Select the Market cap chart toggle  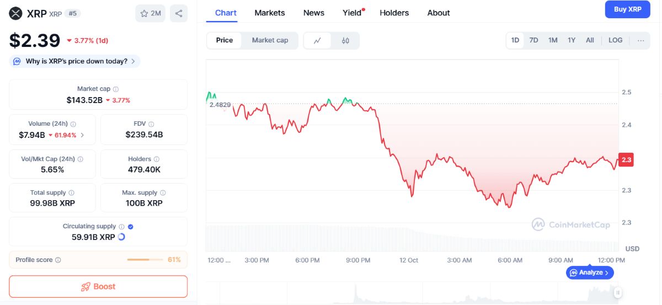point(270,40)
